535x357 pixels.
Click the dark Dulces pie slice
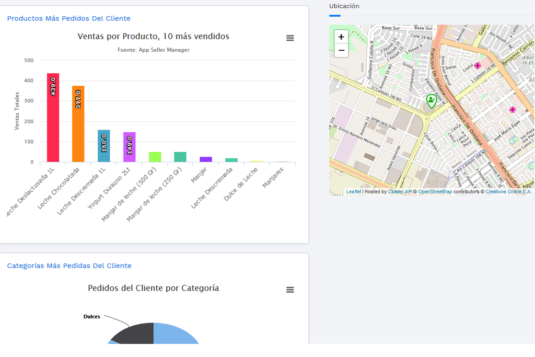click(x=136, y=335)
